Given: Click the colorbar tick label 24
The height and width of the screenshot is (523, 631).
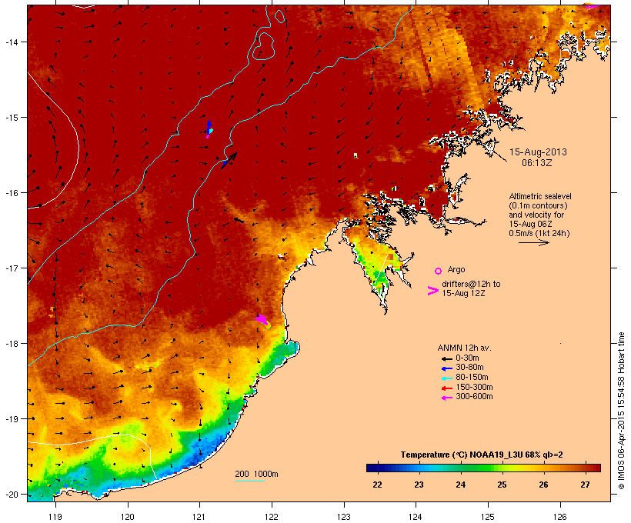Looking at the screenshot, I should tap(460, 485).
